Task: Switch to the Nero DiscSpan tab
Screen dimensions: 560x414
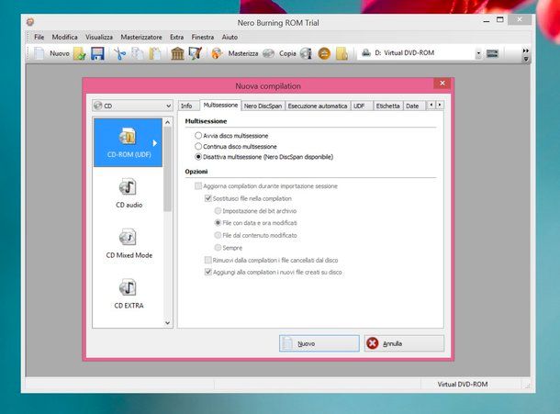Action: tap(263, 106)
